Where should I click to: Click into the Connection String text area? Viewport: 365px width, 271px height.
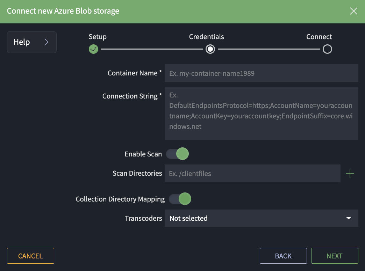tap(261, 113)
